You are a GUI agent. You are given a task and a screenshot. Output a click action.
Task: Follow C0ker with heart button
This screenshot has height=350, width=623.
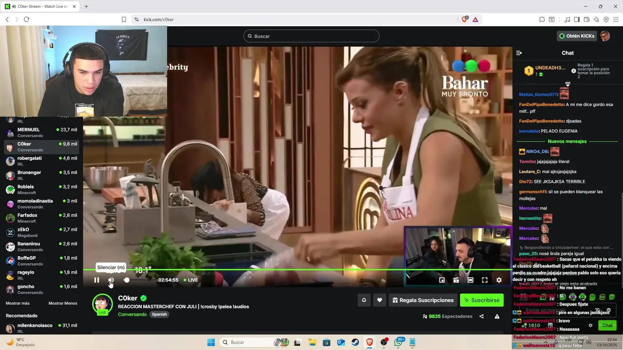(380, 300)
